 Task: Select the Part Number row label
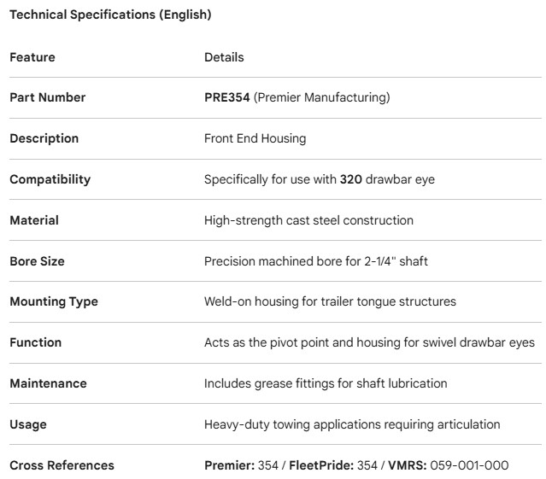coord(48,97)
